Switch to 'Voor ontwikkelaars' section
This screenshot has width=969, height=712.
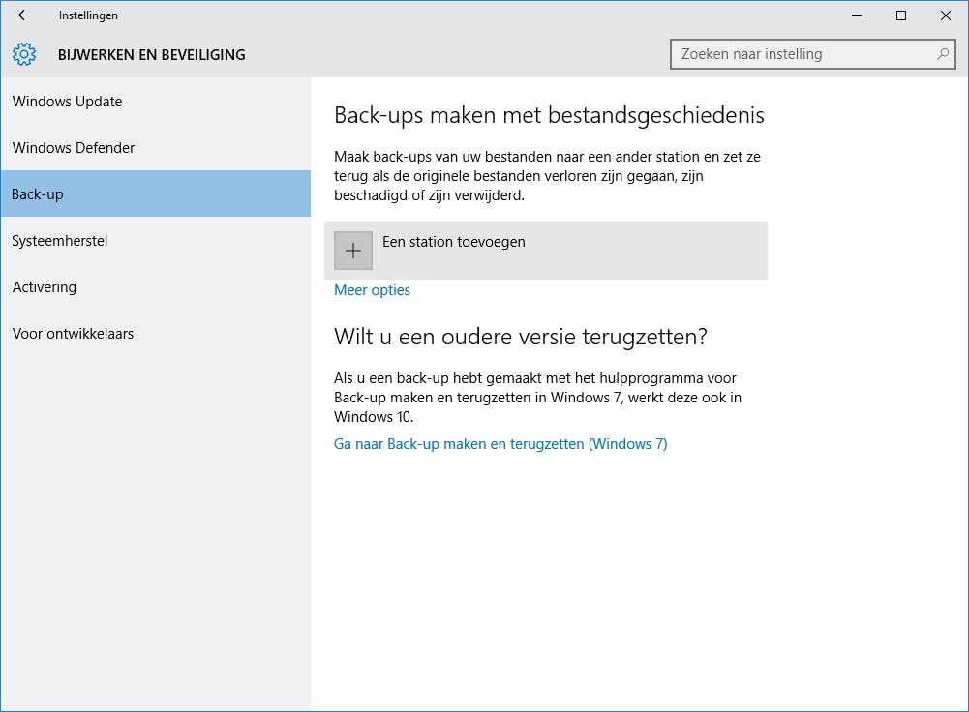74,334
